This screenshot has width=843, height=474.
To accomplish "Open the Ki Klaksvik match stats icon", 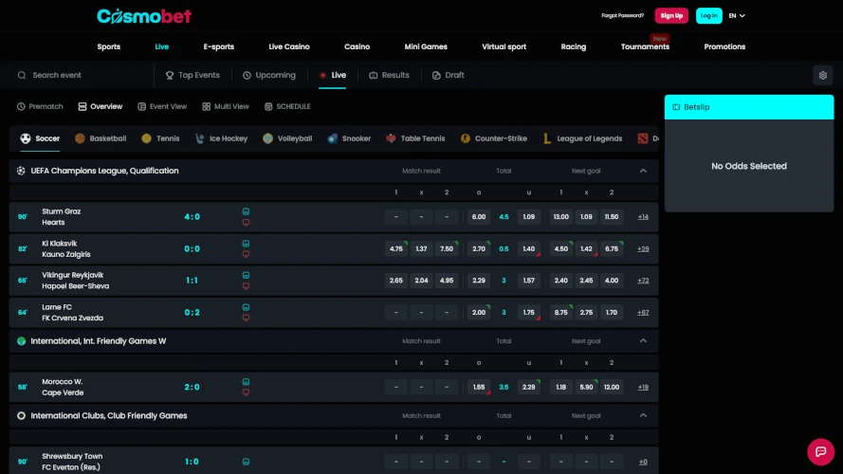I will [246, 244].
